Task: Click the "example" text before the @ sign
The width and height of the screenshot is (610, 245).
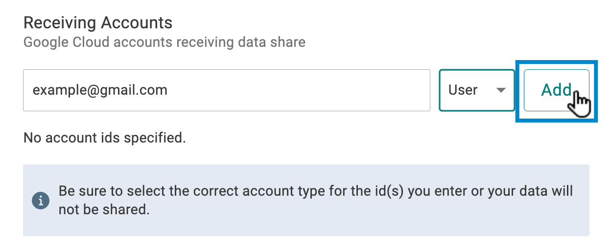Action: click(53, 90)
